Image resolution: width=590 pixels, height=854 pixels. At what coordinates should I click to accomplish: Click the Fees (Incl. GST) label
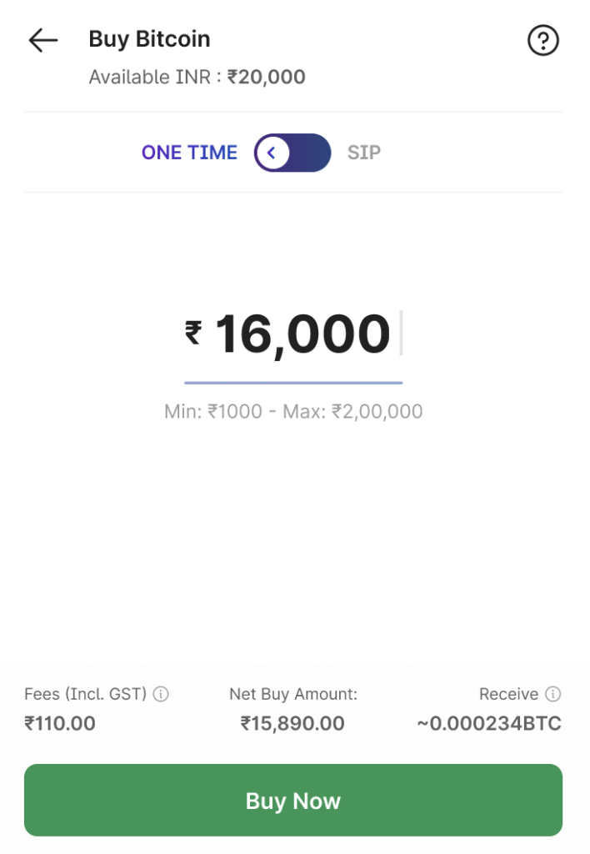tap(85, 694)
